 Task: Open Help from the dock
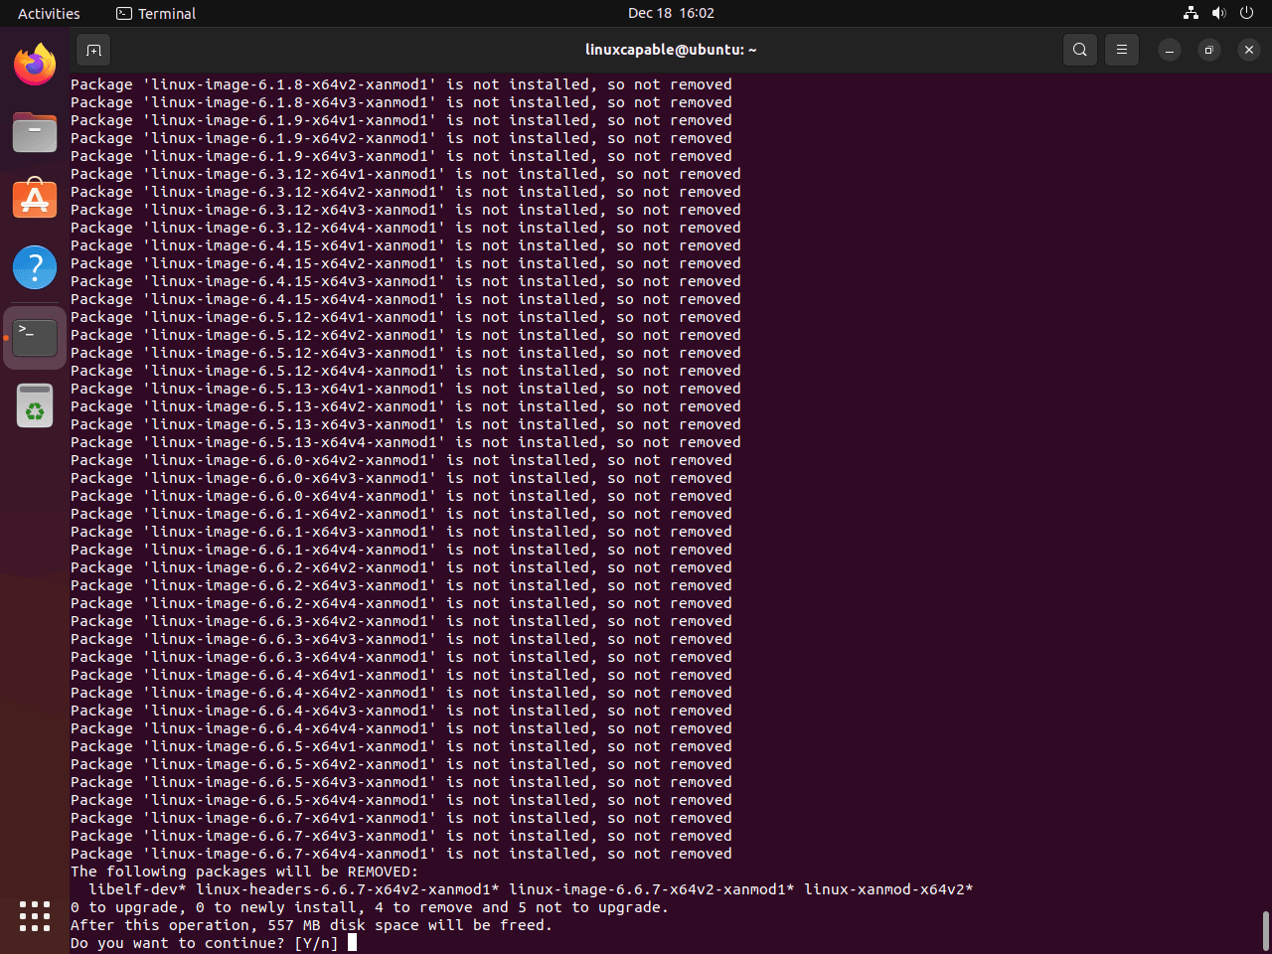35,267
